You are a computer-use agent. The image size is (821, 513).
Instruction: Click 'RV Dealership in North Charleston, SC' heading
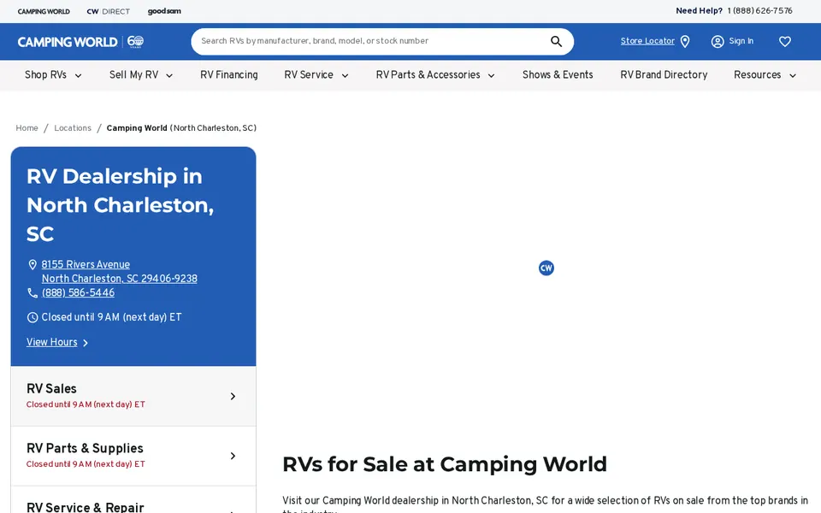(121, 205)
